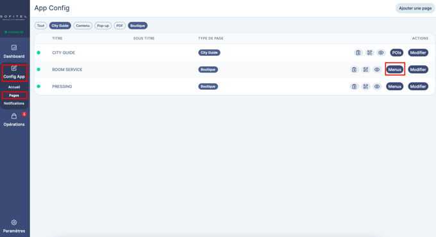Click the CITY GUIDE title
The width and height of the screenshot is (436, 237).
(x=63, y=53)
